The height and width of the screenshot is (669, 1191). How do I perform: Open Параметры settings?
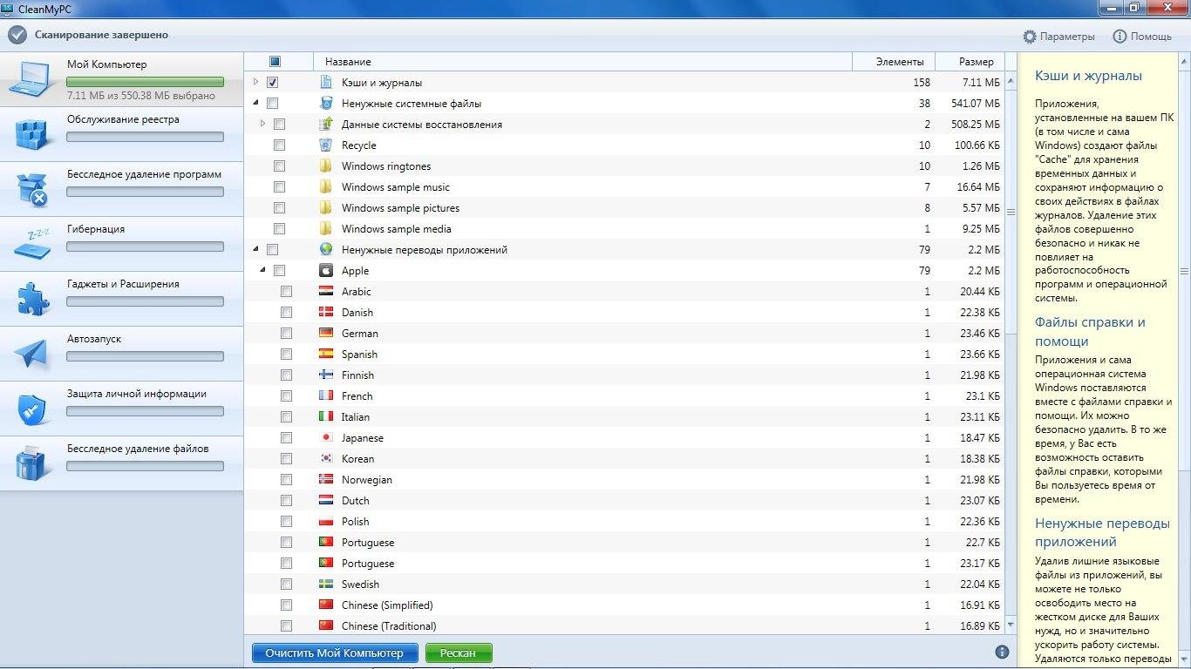pyautogui.click(x=1058, y=37)
